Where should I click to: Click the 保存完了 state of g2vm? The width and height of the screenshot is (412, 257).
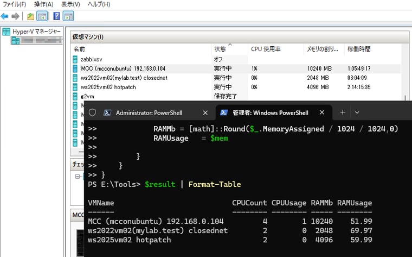(225, 96)
